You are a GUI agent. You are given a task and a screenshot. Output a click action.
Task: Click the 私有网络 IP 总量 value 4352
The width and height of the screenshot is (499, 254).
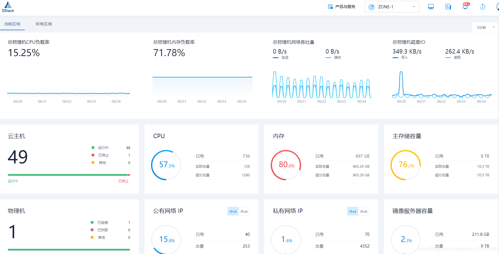click(365, 246)
